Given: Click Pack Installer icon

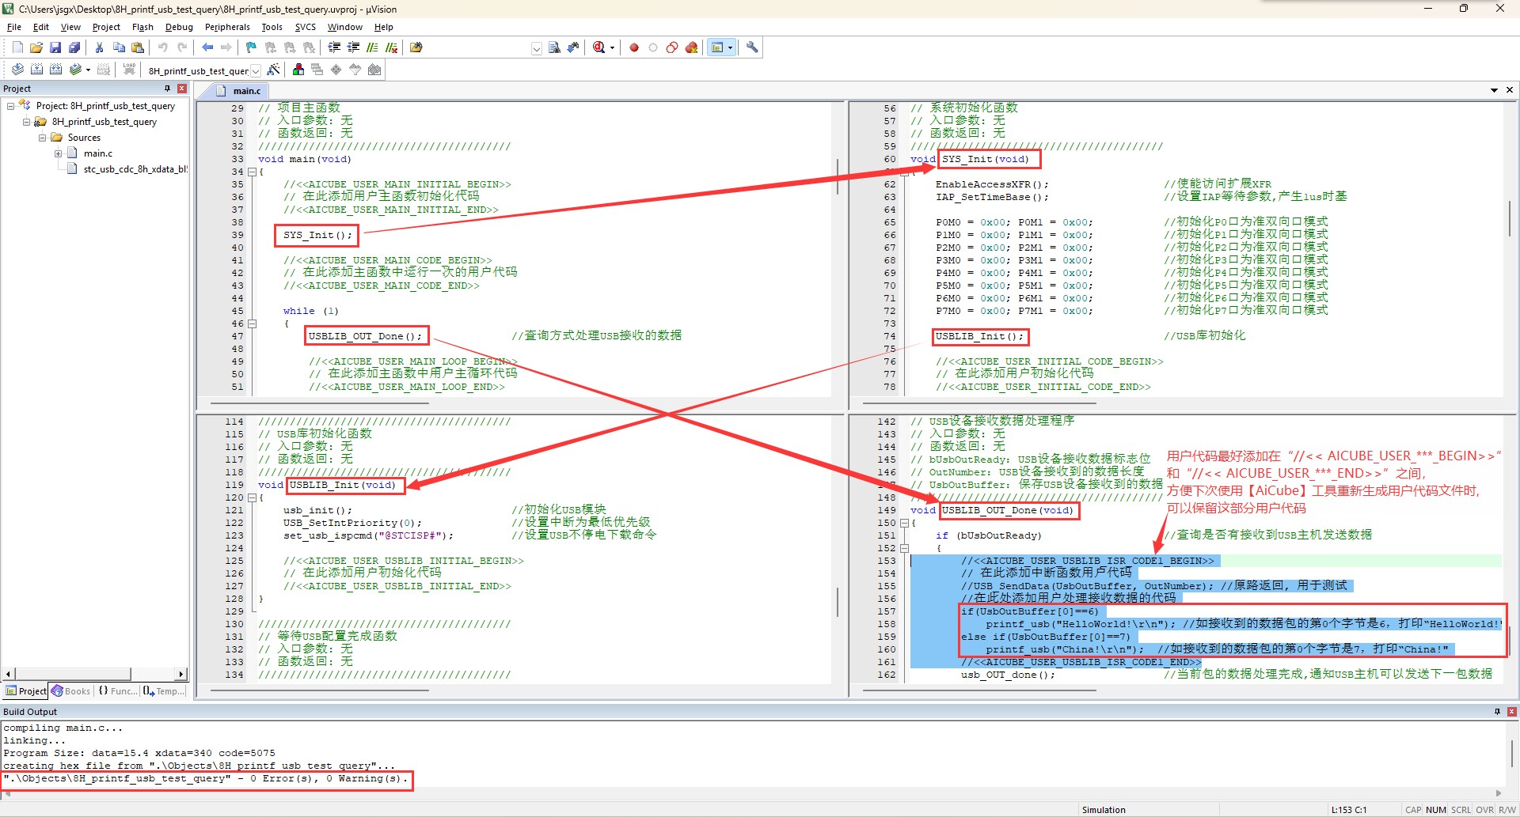Looking at the screenshot, I should point(374,70).
